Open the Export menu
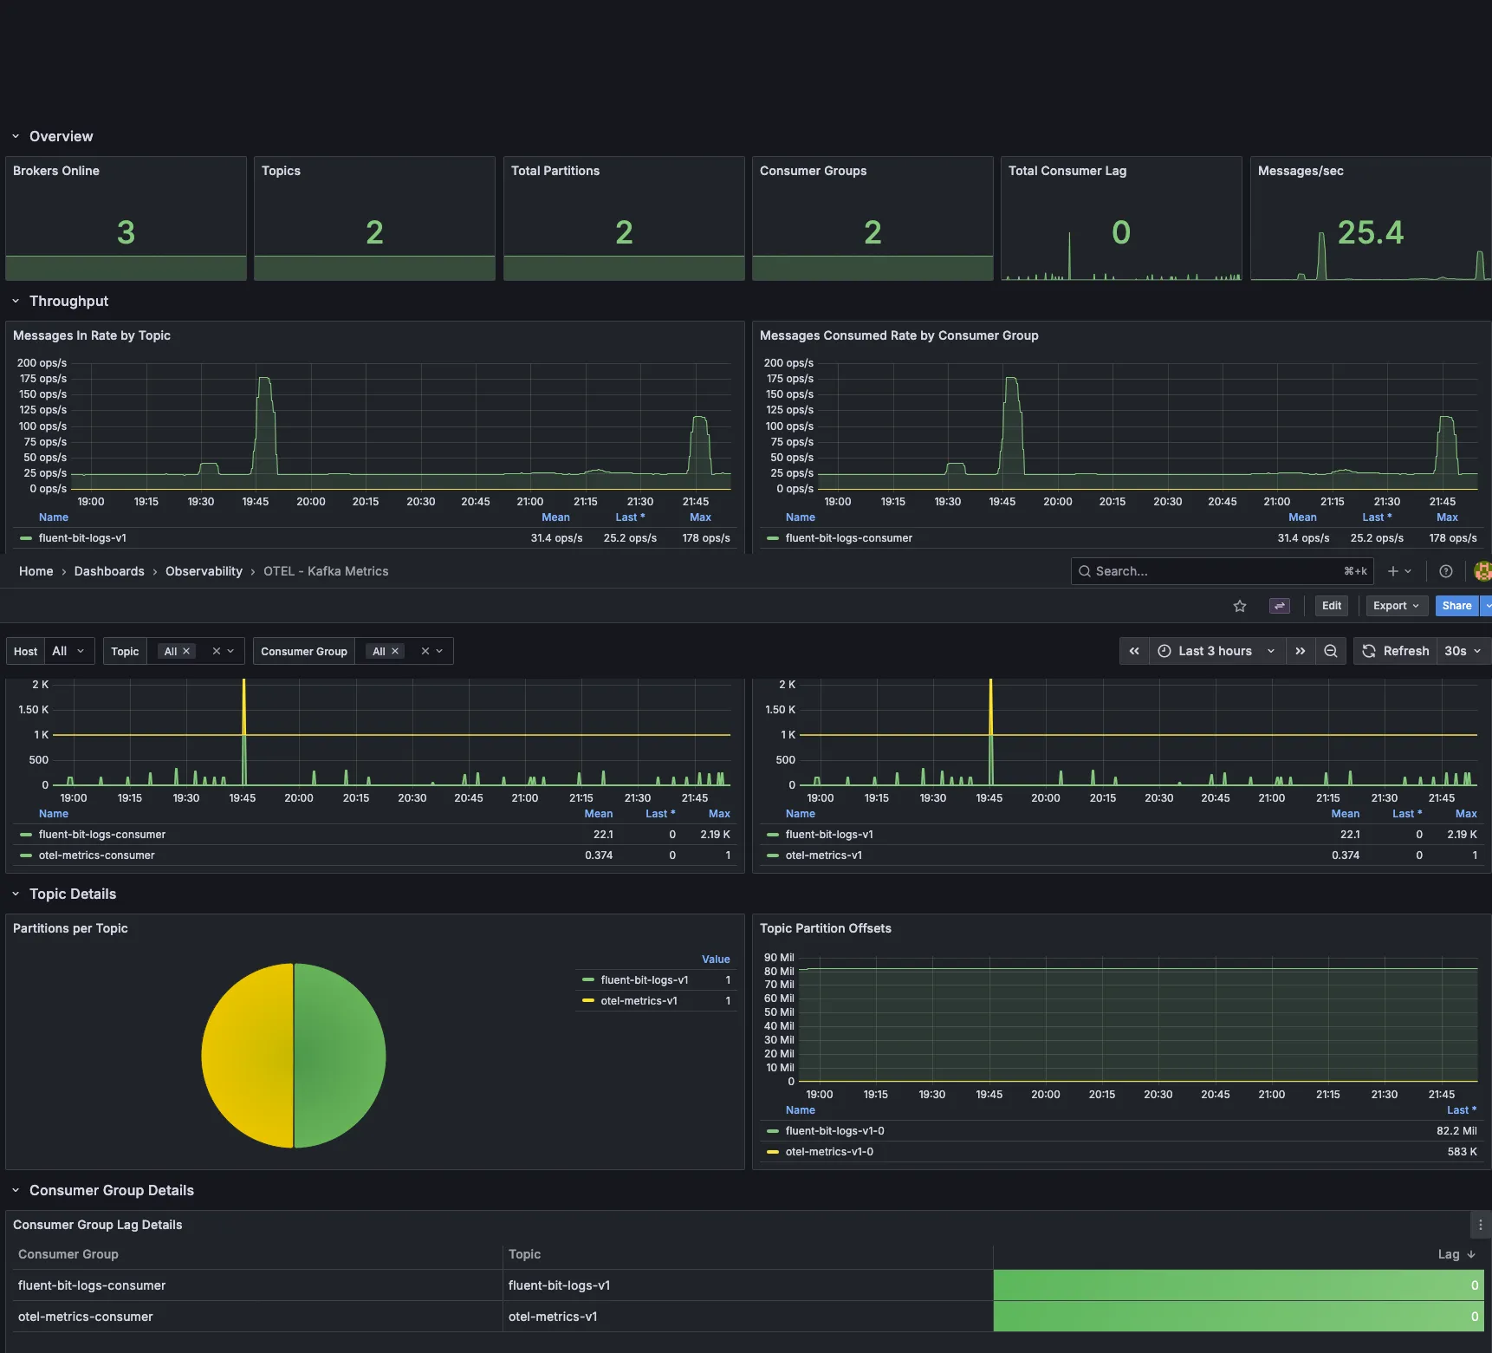 [1396, 606]
